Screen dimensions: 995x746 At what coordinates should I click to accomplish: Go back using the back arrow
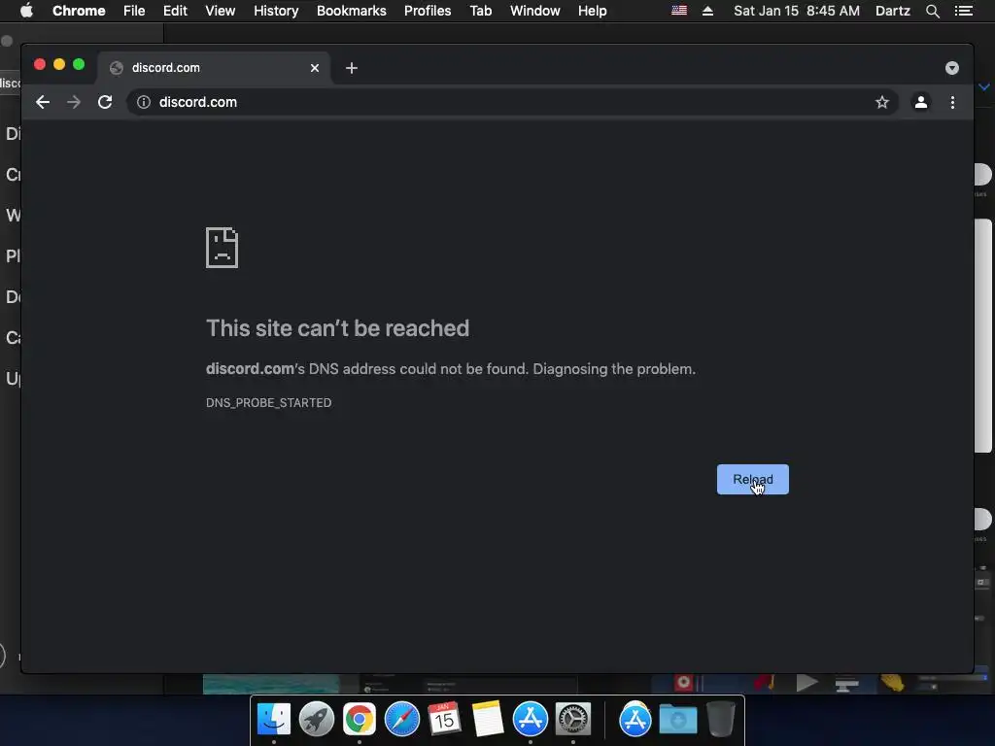(x=43, y=102)
